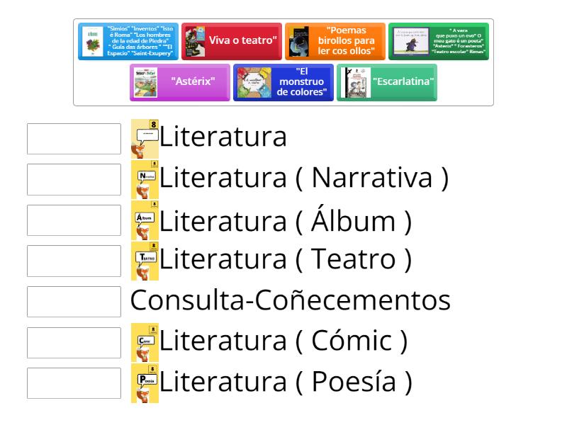This screenshot has width=567, height=425.
Task: Choose the light blue "Simios, Inventos" tile
Action: pyautogui.click(x=128, y=41)
